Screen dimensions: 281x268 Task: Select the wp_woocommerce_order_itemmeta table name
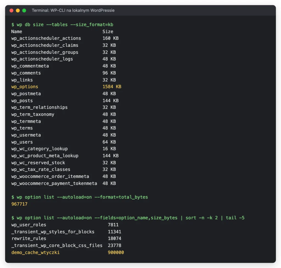(50, 176)
